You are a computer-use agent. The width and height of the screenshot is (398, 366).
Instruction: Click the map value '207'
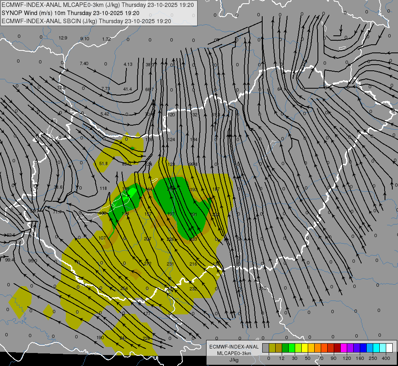(148, 239)
